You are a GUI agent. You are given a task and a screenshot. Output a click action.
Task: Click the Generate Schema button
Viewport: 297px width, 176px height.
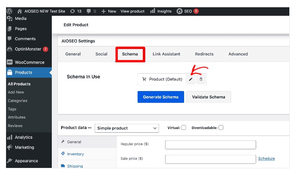[161, 97]
